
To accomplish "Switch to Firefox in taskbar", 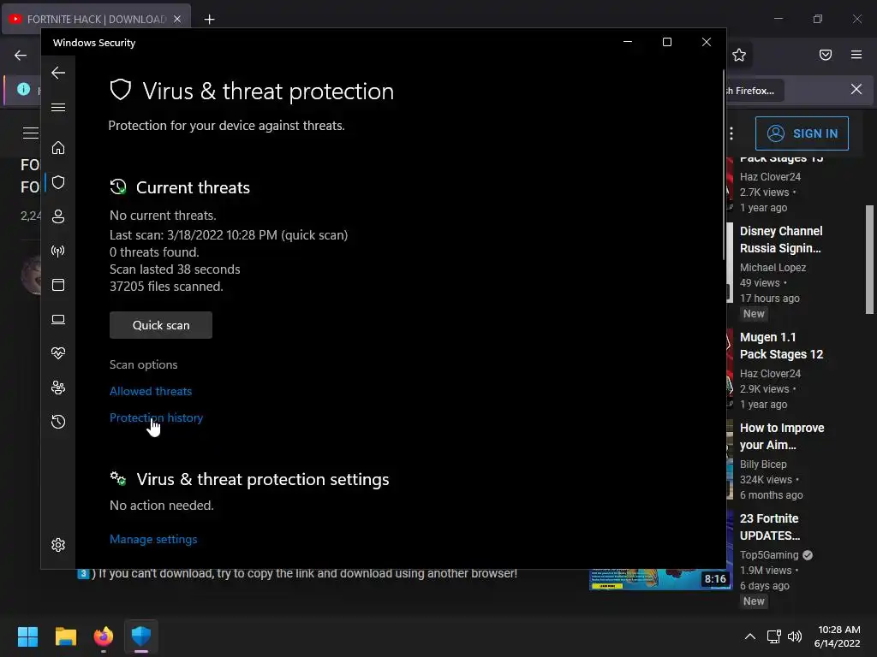I will click(104, 636).
